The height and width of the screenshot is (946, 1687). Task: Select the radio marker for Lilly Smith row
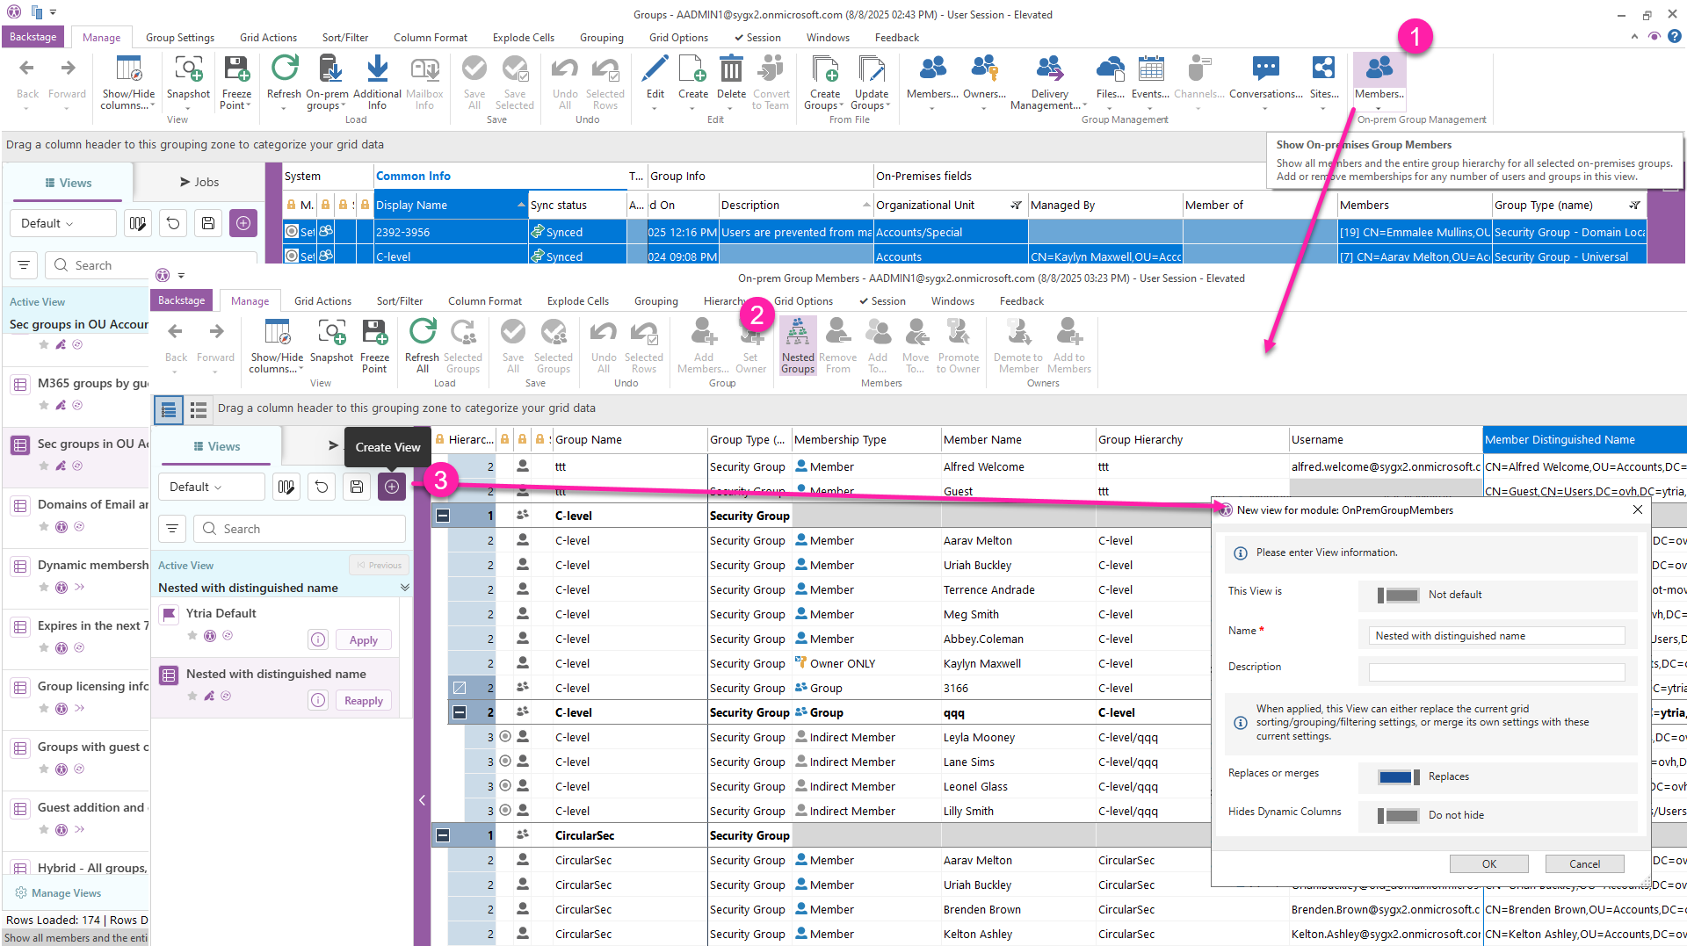pos(505,811)
